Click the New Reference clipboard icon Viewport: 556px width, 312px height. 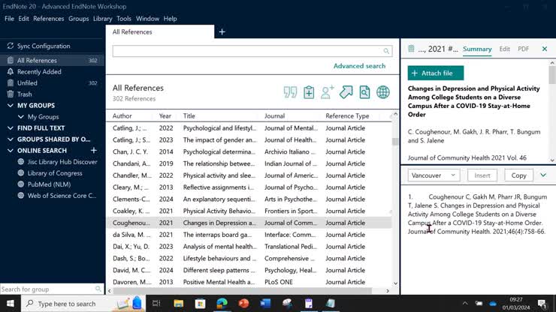point(309,92)
